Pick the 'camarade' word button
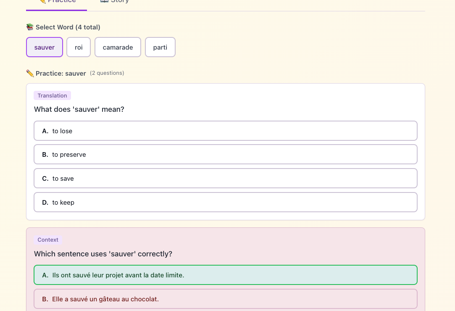Viewport: 455px width, 311px height. [118, 47]
